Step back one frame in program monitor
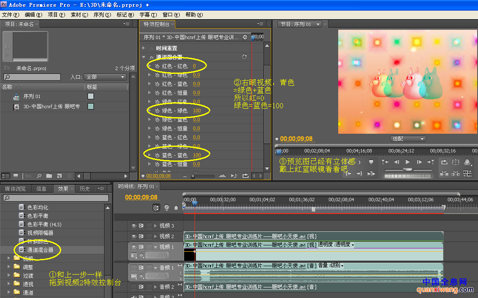Viewport: 478px width, 298px height. point(396,162)
